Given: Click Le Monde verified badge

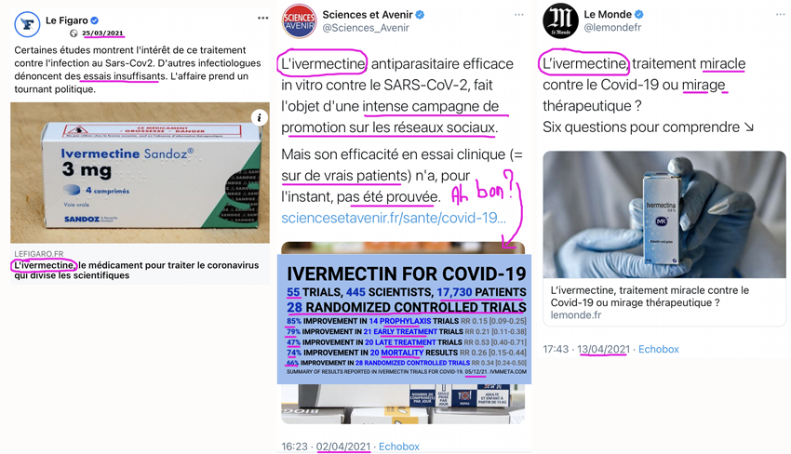Looking at the screenshot, I should [x=638, y=15].
